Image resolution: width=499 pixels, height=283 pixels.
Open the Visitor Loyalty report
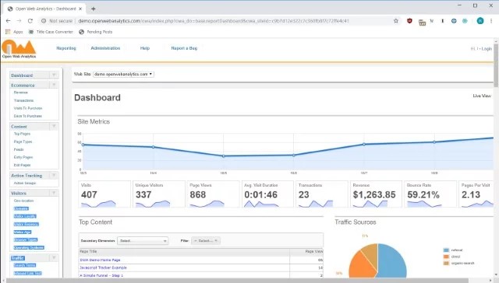25,216
